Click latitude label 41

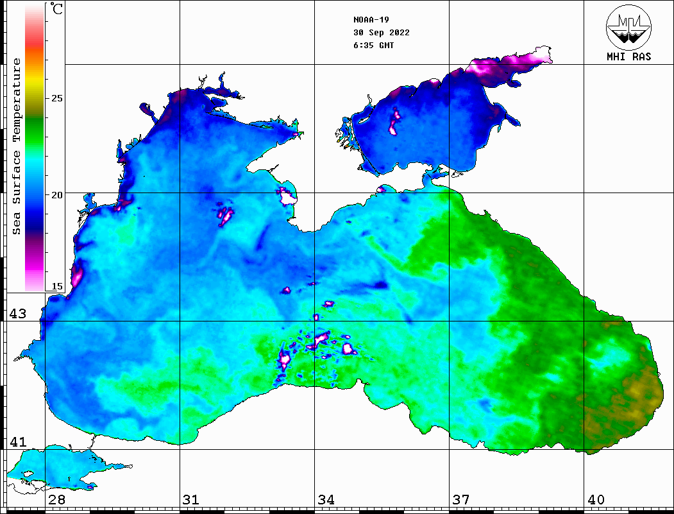coord(18,442)
